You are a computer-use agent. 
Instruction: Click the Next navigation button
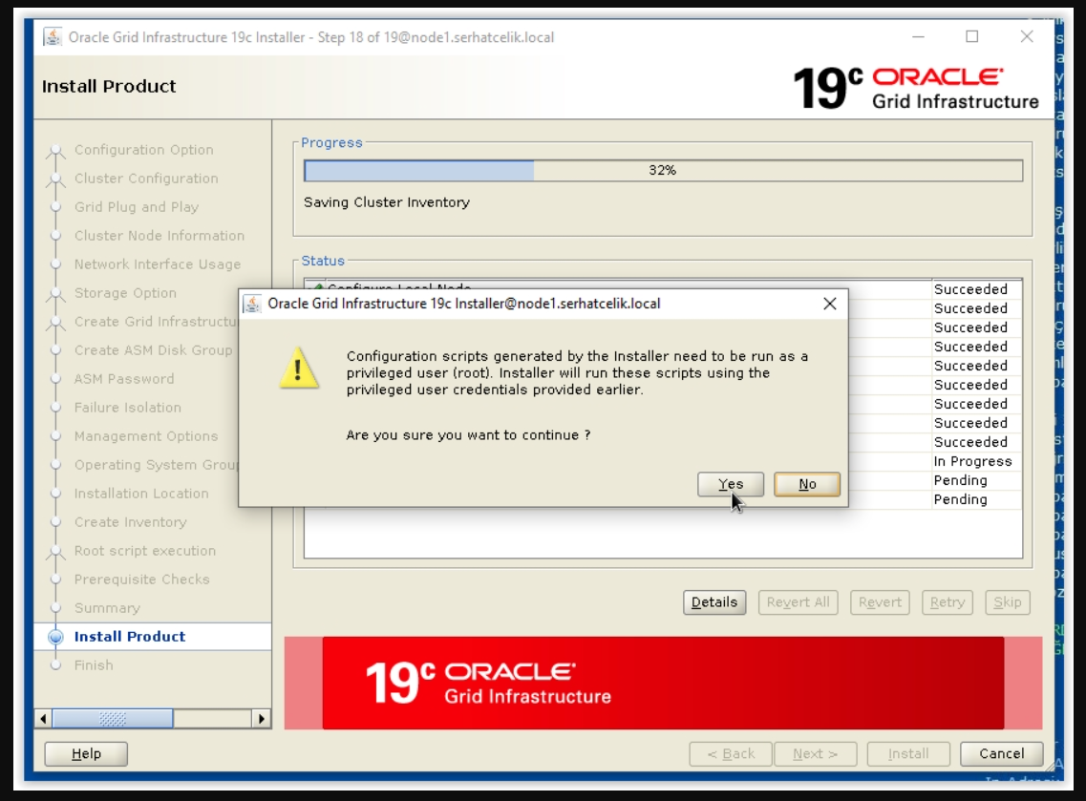815,753
